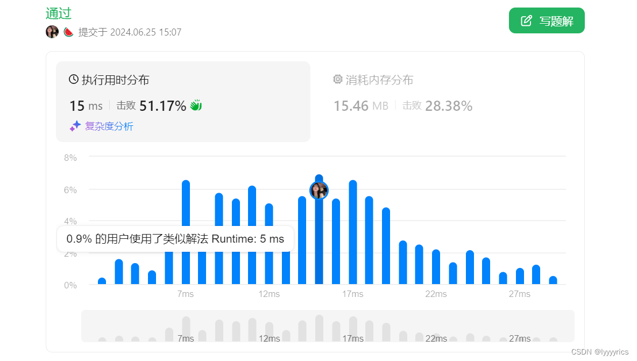Screen dimensions: 637x361
Task: Click the sparkle icon beside 复杂度分析
Action: coord(75,126)
